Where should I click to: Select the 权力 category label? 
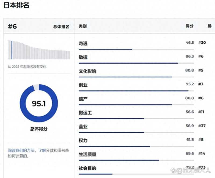(83, 141)
